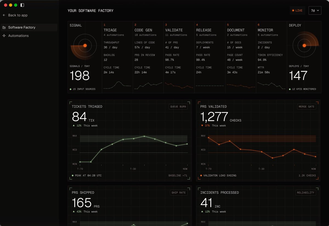Image resolution: width=329 pixels, height=226 pixels.
Task: Click green up arrow in Tickets Triaged
Action: [73, 126]
